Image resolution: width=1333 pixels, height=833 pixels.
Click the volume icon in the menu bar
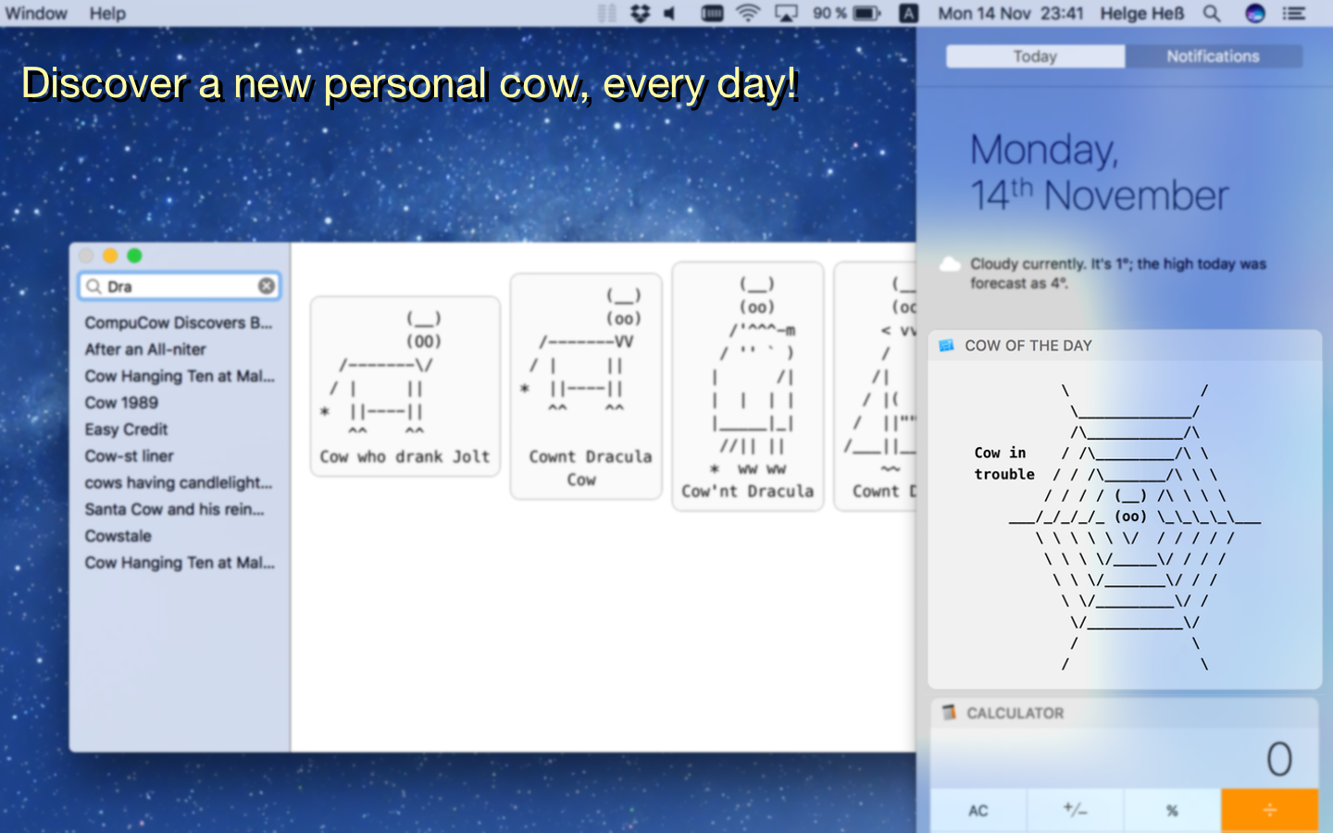click(670, 13)
